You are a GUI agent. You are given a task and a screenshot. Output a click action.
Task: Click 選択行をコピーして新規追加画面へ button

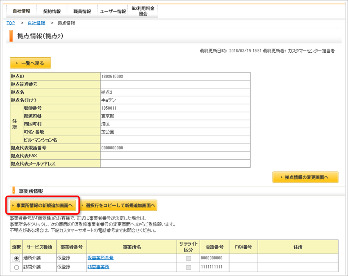118,205
